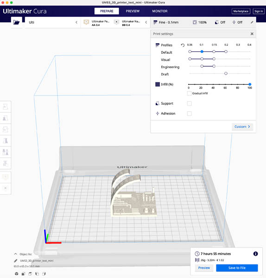Click pencil icon next to model name

click(x=16, y=260)
